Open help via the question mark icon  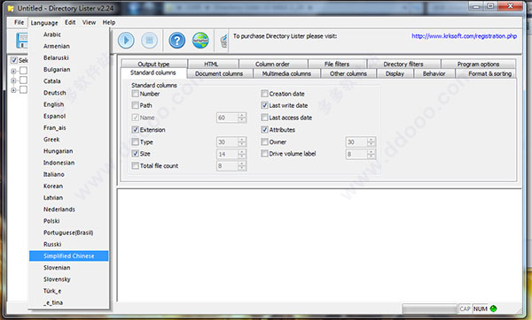pos(176,41)
